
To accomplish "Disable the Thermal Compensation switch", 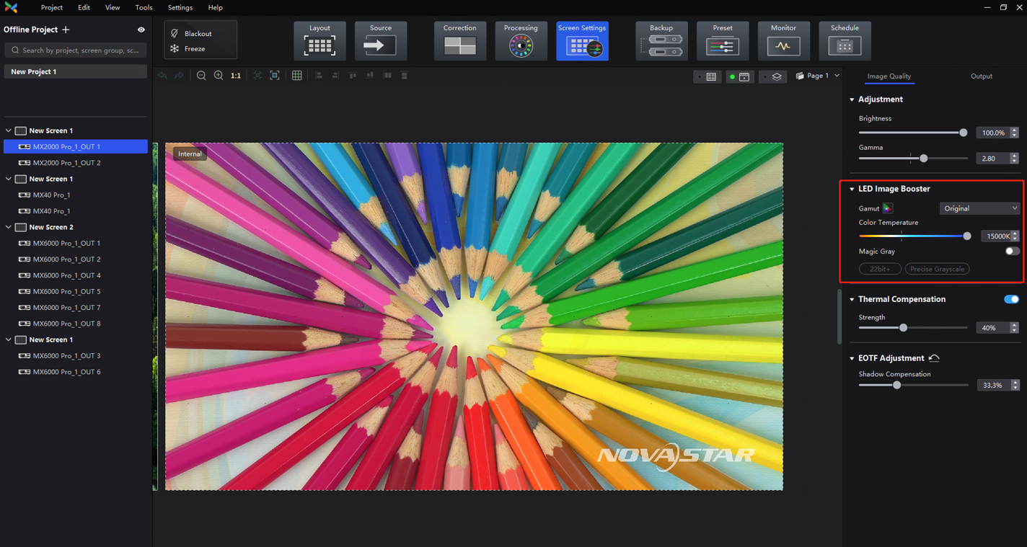I will pos(1012,299).
